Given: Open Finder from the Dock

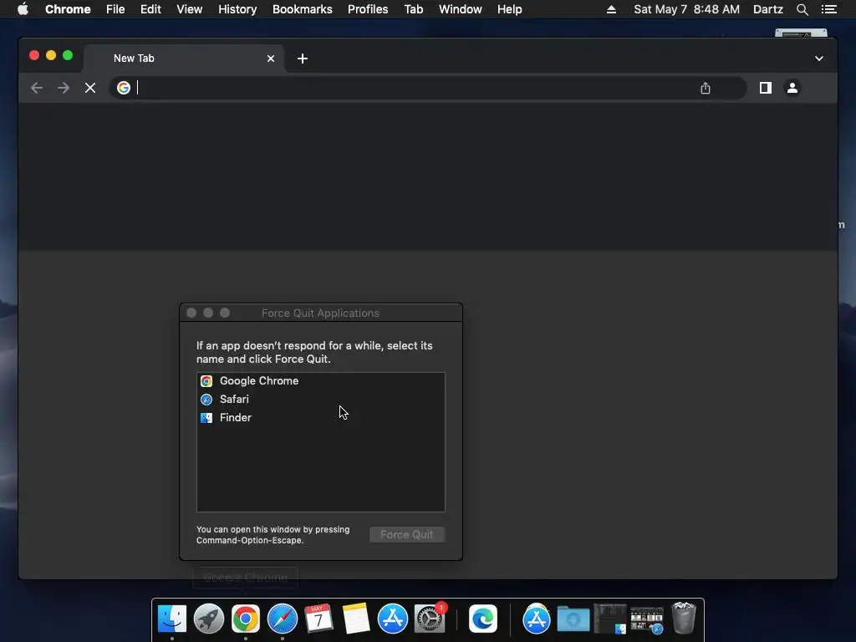Looking at the screenshot, I should 172,619.
